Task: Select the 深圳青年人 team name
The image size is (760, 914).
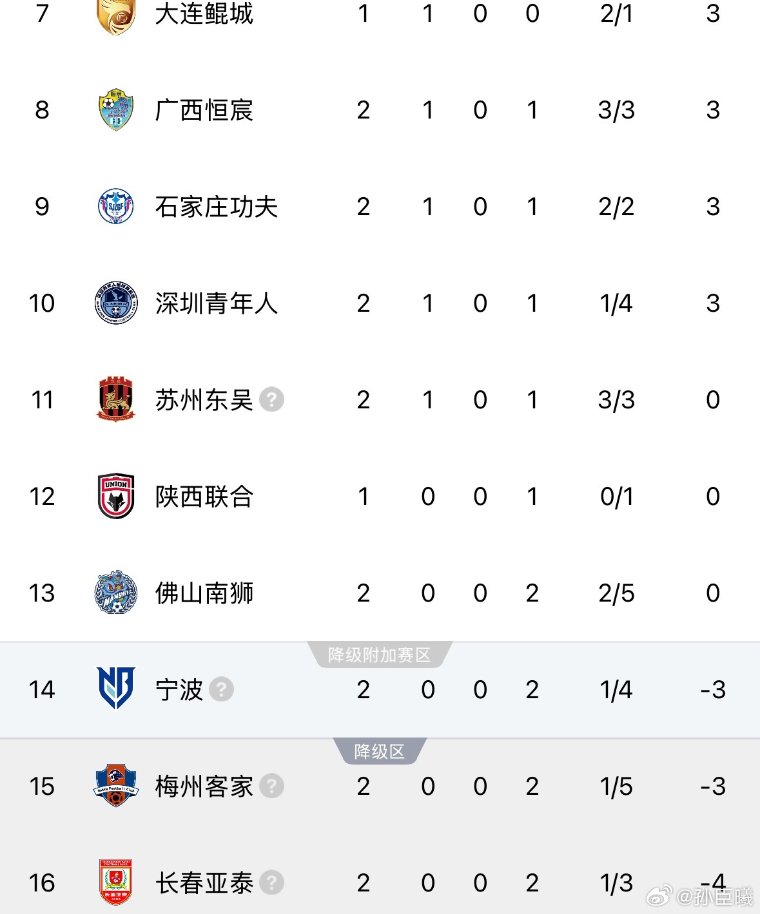Action: point(216,303)
